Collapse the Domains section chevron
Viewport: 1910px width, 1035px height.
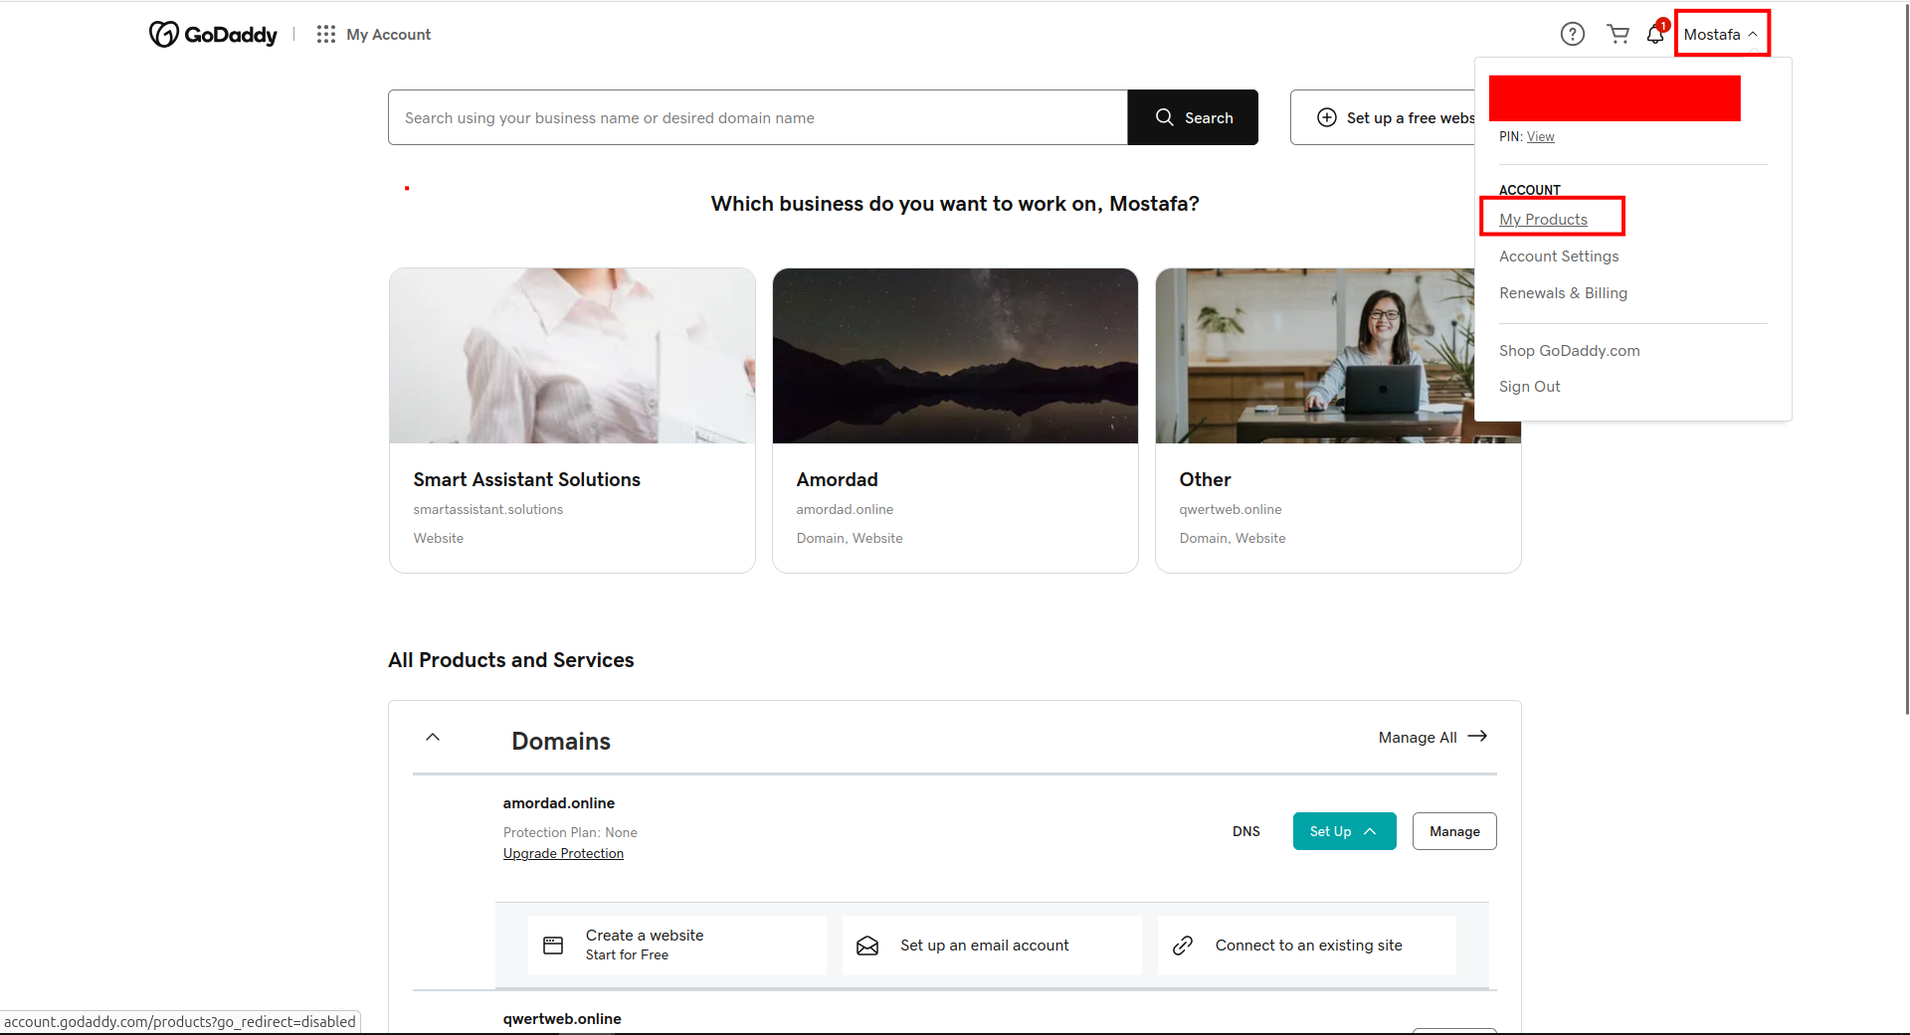tap(433, 738)
